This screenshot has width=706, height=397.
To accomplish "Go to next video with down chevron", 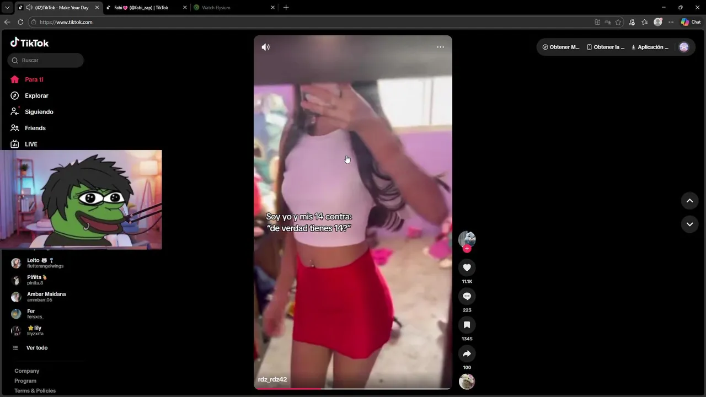I will point(689,224).
